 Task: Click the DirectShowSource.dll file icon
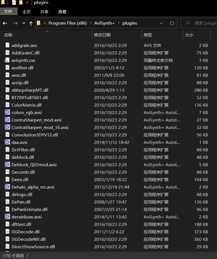[x=7, y=247]
